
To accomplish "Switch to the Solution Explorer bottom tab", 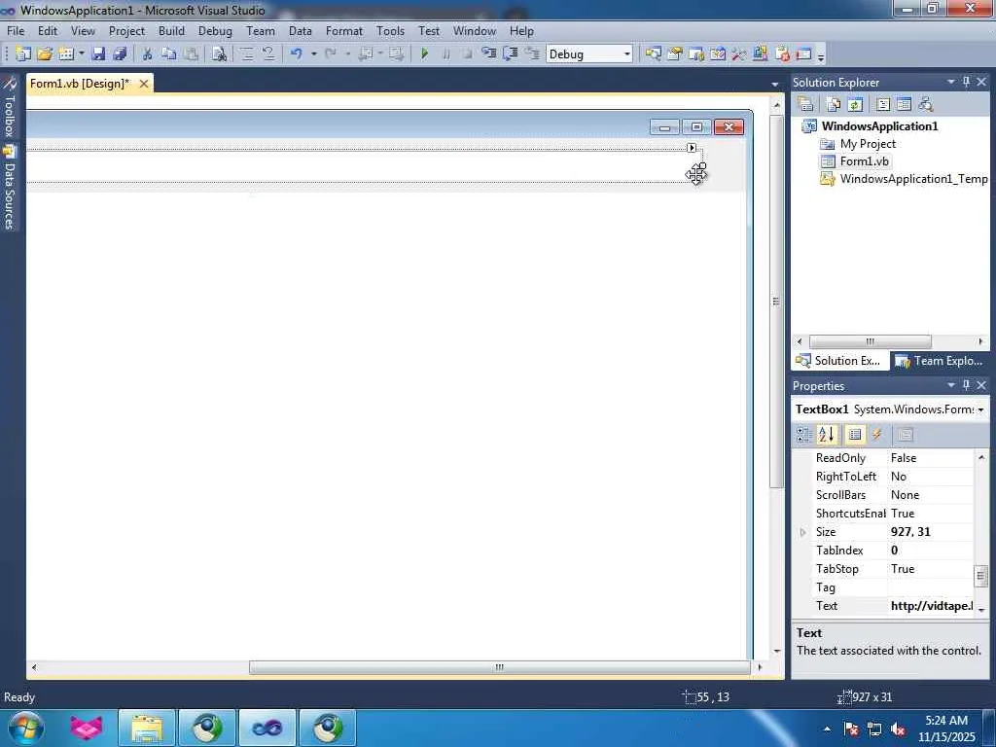I will [839, 361].
